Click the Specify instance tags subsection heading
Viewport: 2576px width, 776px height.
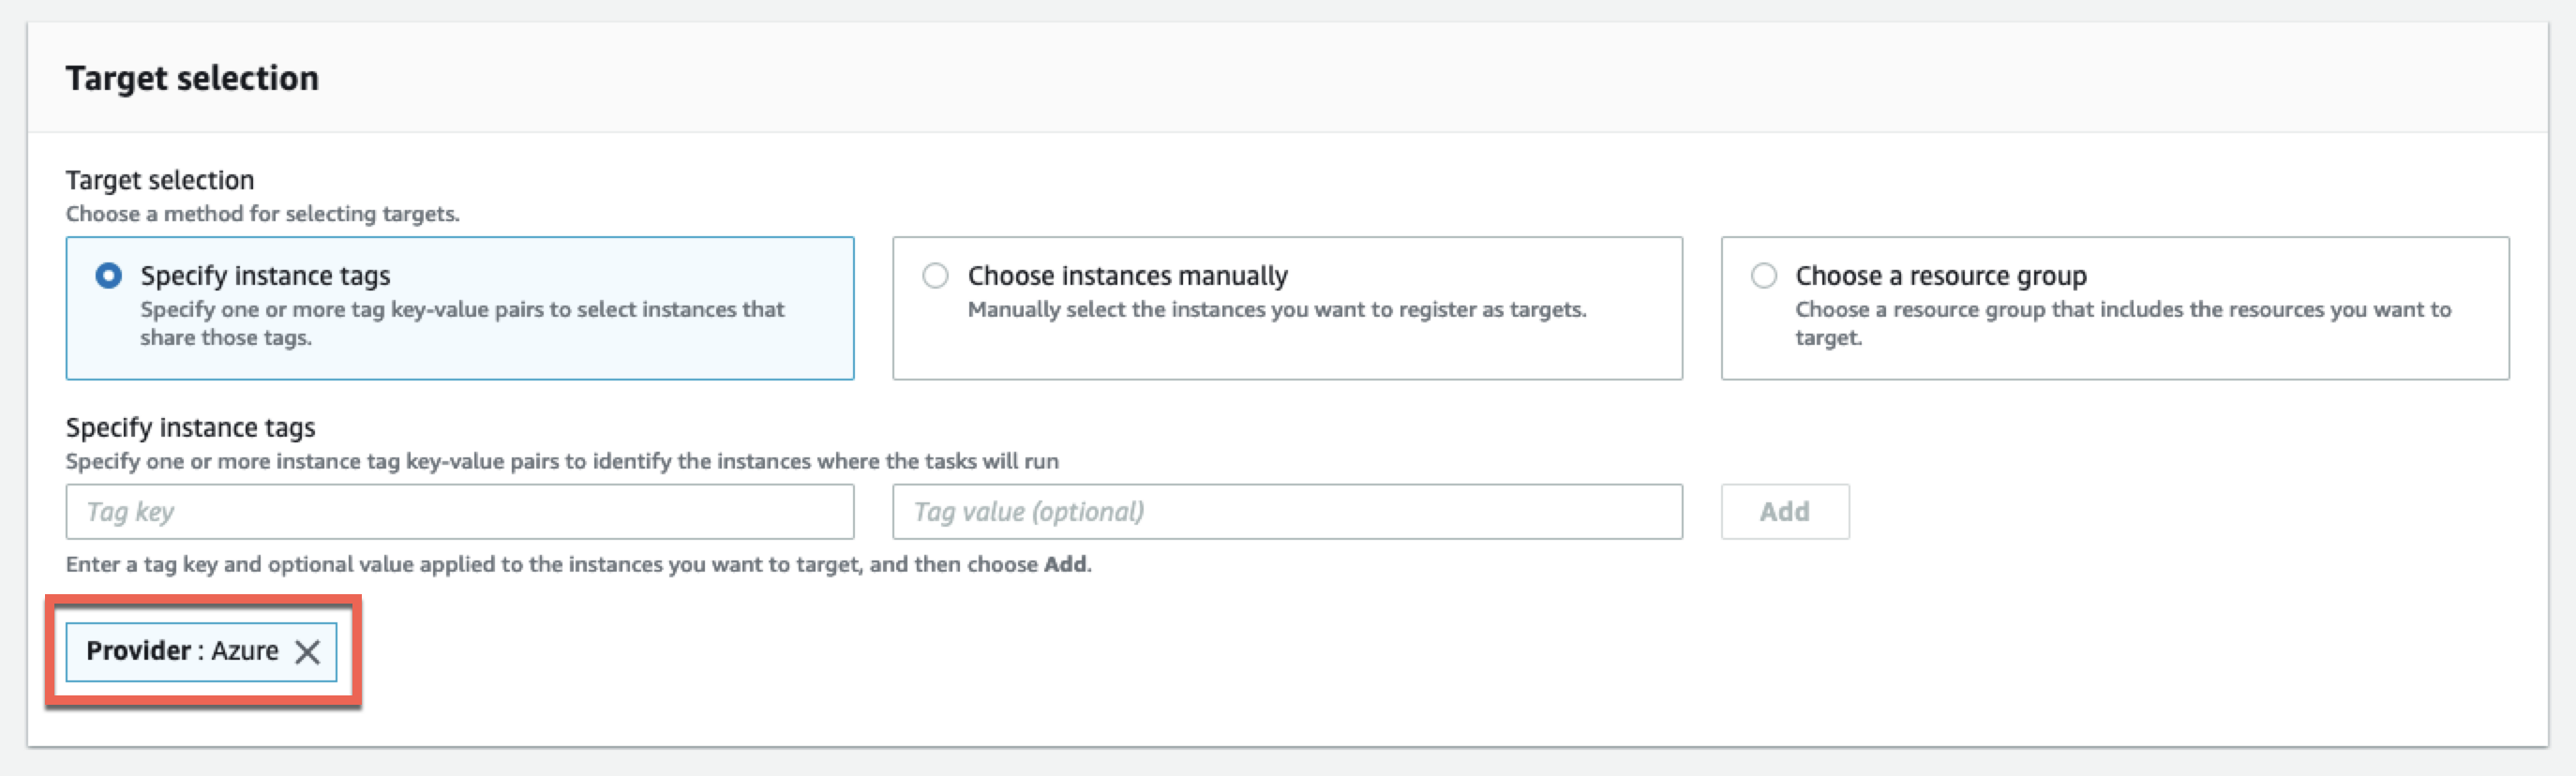(190, 426)
